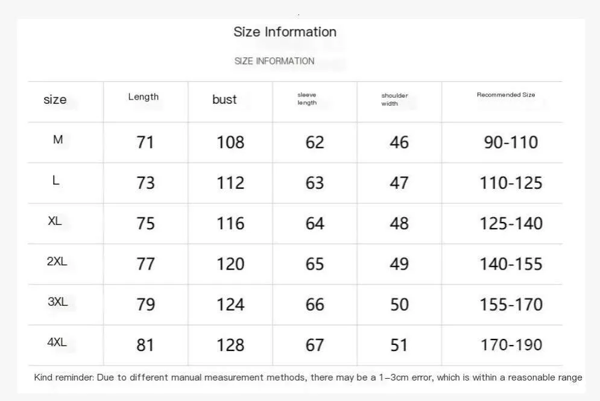
Task: Click the L size row label
Action: (x=56, y=180)
